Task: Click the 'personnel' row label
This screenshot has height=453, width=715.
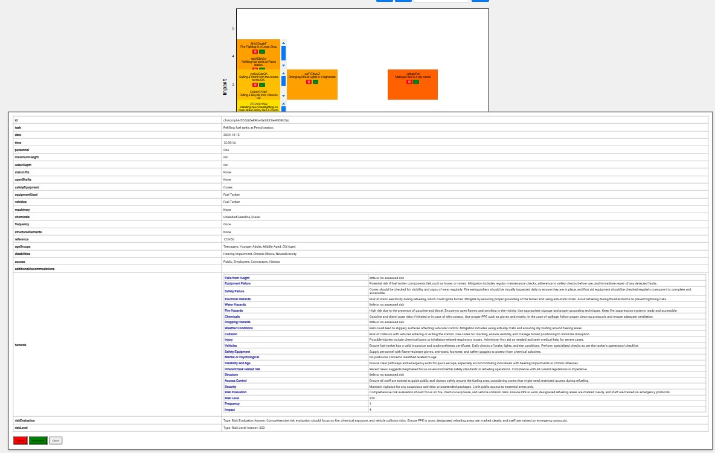Action: (21, 150)
